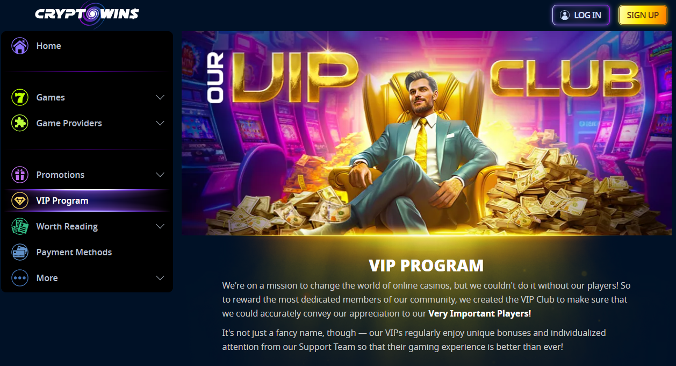Click the CryptoWins logo
The height and width of the screenshot is (366, 676).
pyautogui.click(x=87, y=14)
